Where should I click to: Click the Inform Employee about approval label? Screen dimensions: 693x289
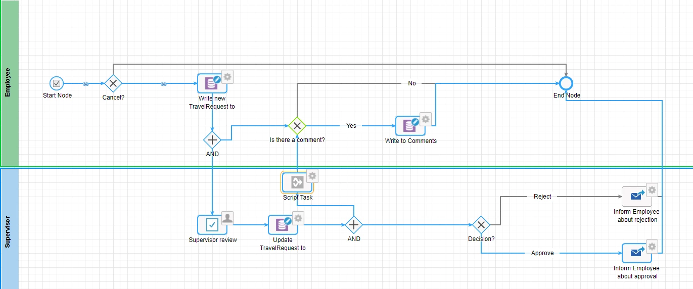point(637,272)
